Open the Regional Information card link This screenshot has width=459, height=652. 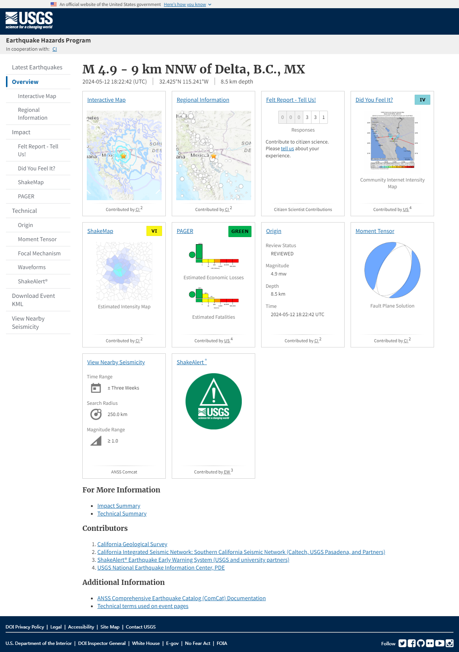(203, 100)
